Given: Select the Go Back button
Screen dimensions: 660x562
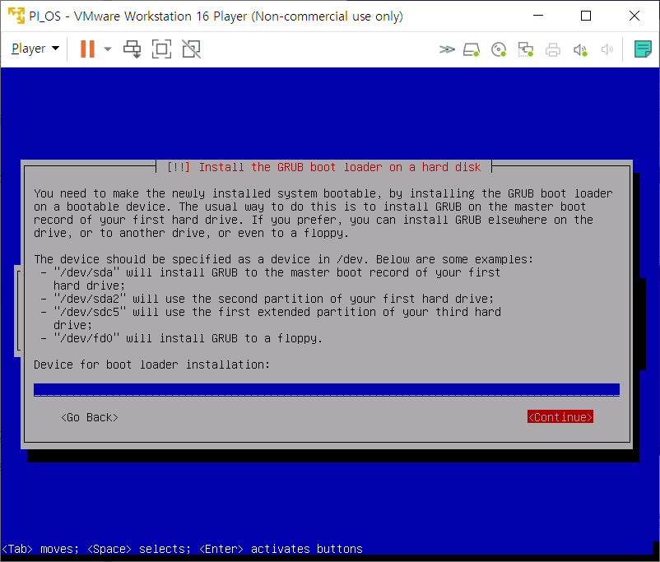Looking at the screenshot, I should pyautogui.click(x=90, y=417).
